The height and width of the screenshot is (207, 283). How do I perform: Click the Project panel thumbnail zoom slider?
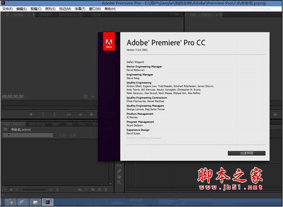pyautogui.click(x=34, y=190)
